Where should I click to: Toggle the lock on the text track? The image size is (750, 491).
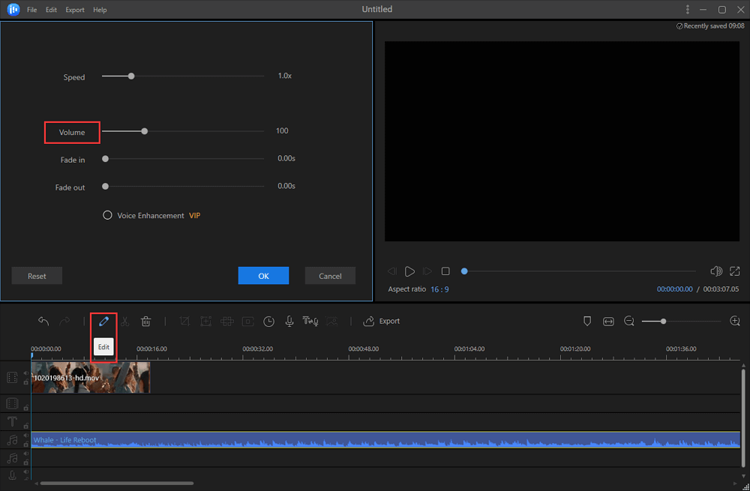pyautogui.click(x=26, y=426)
